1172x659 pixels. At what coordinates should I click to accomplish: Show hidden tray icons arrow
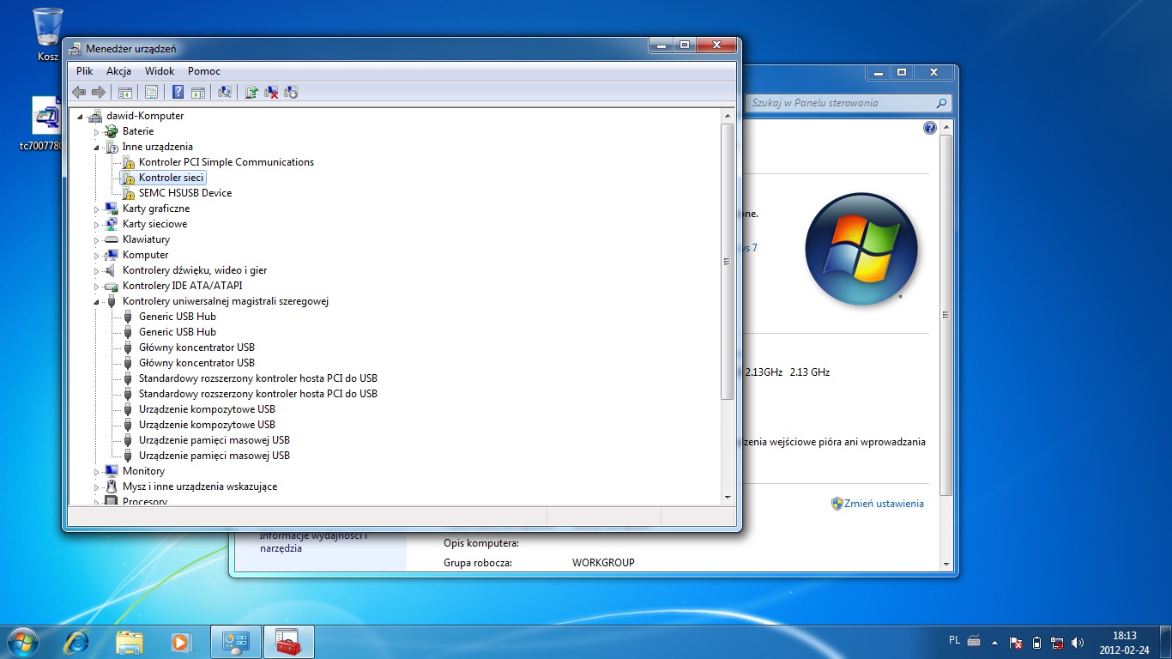click(994, 642)
